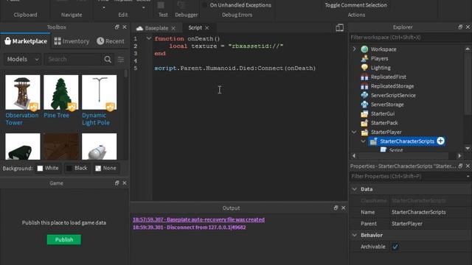Image resolution: width=472 pixels, height=265 pixels.
Task: Select the Dynamic Light Pole thumbnail
Action: click(x=99, y=92)
